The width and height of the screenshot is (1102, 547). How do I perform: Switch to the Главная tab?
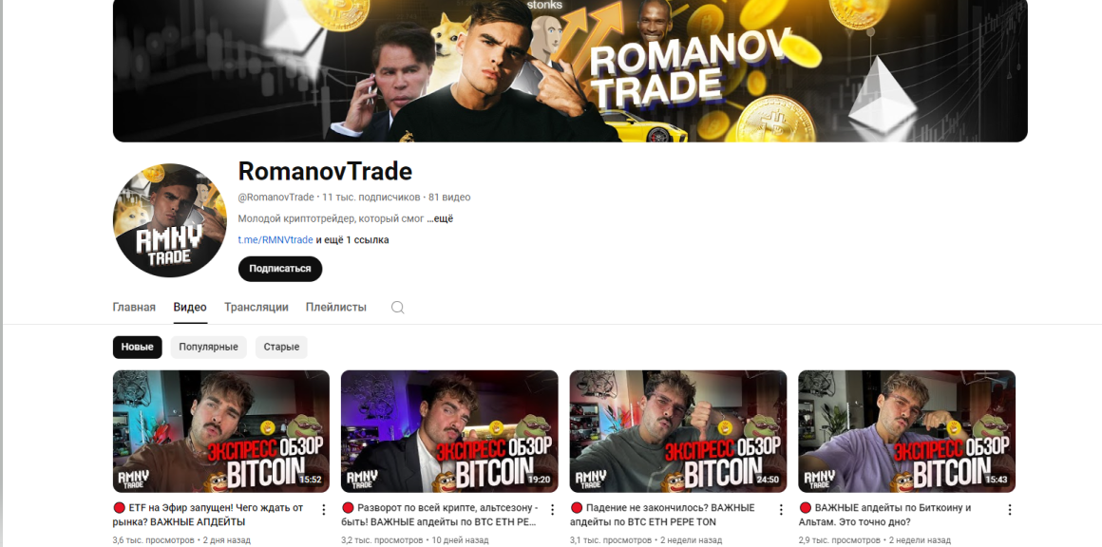click(x=134, y=308)
